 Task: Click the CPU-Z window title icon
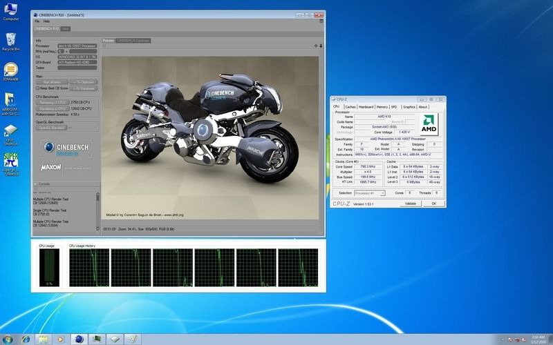pos(334,99)
